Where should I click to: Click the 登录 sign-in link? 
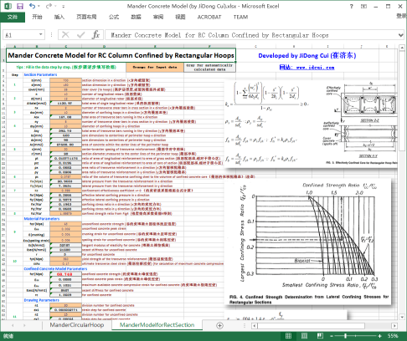tap(401, 16)
